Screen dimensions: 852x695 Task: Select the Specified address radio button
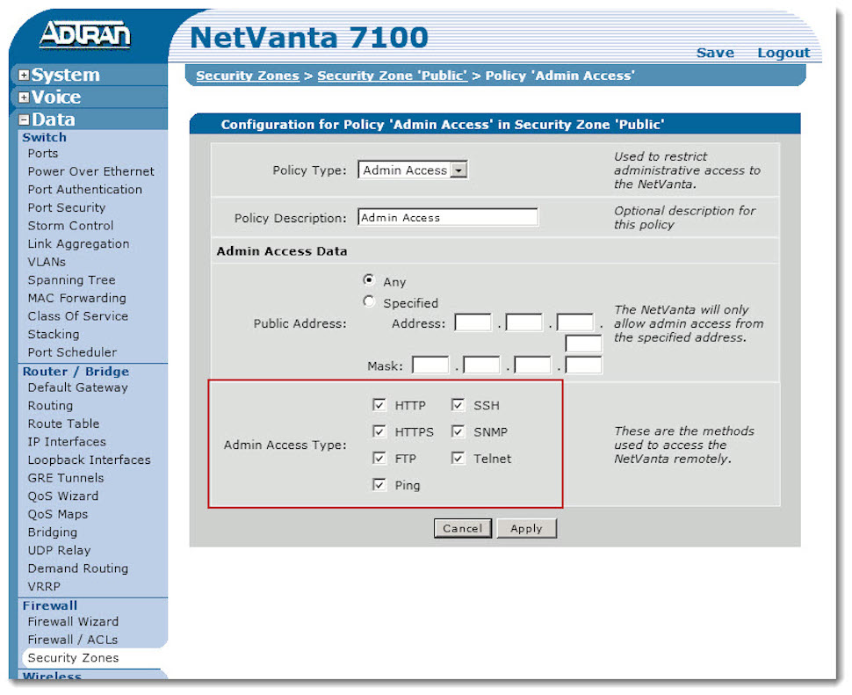tap(369, 301)
